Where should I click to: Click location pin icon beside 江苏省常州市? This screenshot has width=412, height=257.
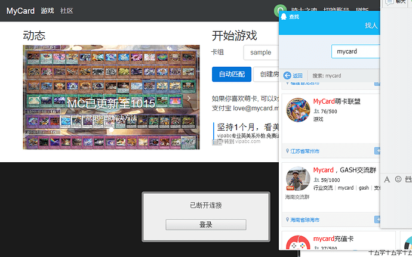(287, 151)
